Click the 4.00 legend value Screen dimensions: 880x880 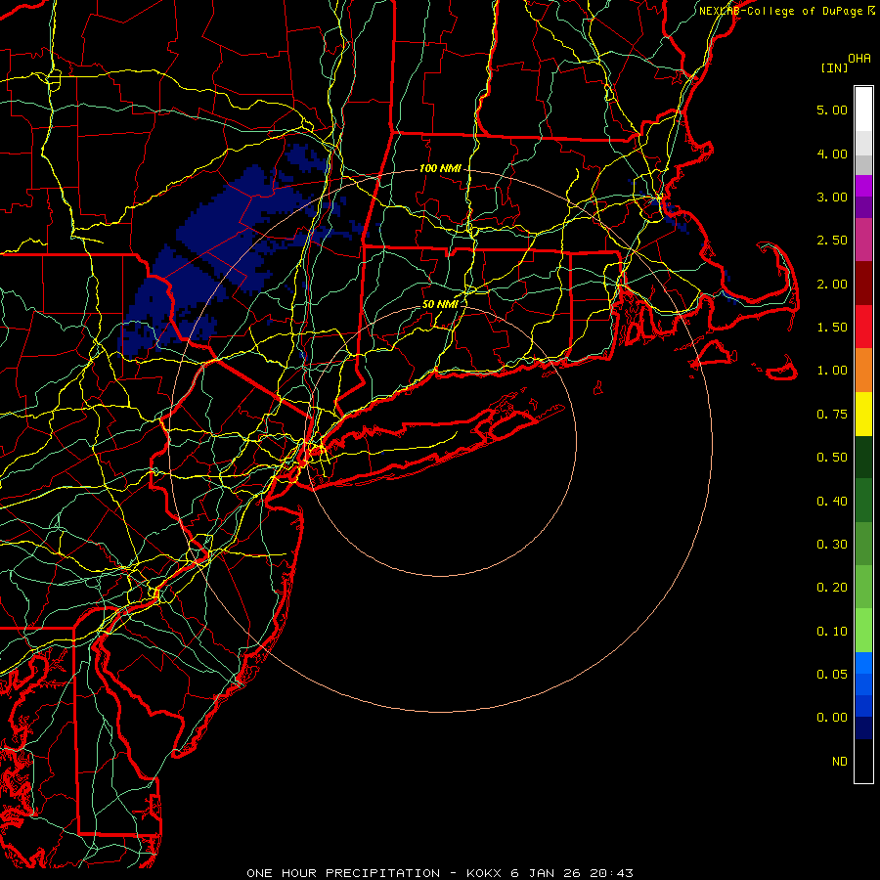(832, 154)
